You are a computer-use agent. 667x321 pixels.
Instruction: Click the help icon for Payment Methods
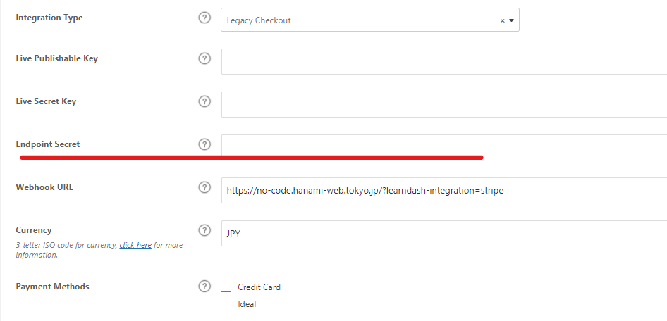click(x=204, y=286)
